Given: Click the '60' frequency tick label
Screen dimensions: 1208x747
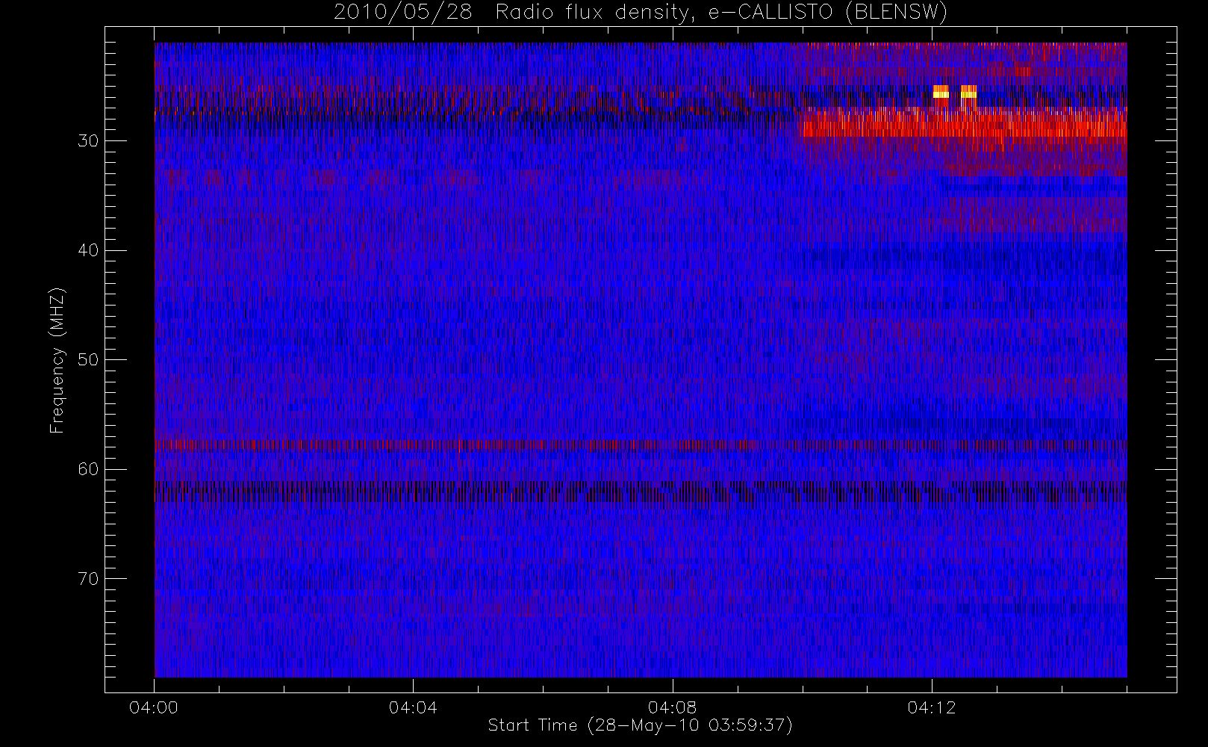Looking at the screenshot, I should tap(88, 469).
